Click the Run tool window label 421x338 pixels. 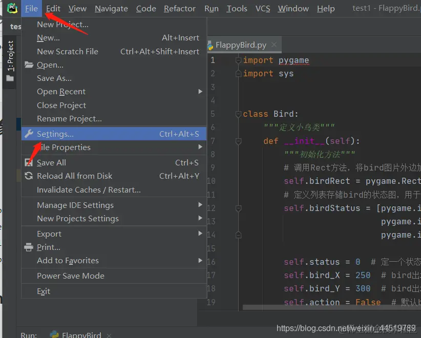click(29, 335)
